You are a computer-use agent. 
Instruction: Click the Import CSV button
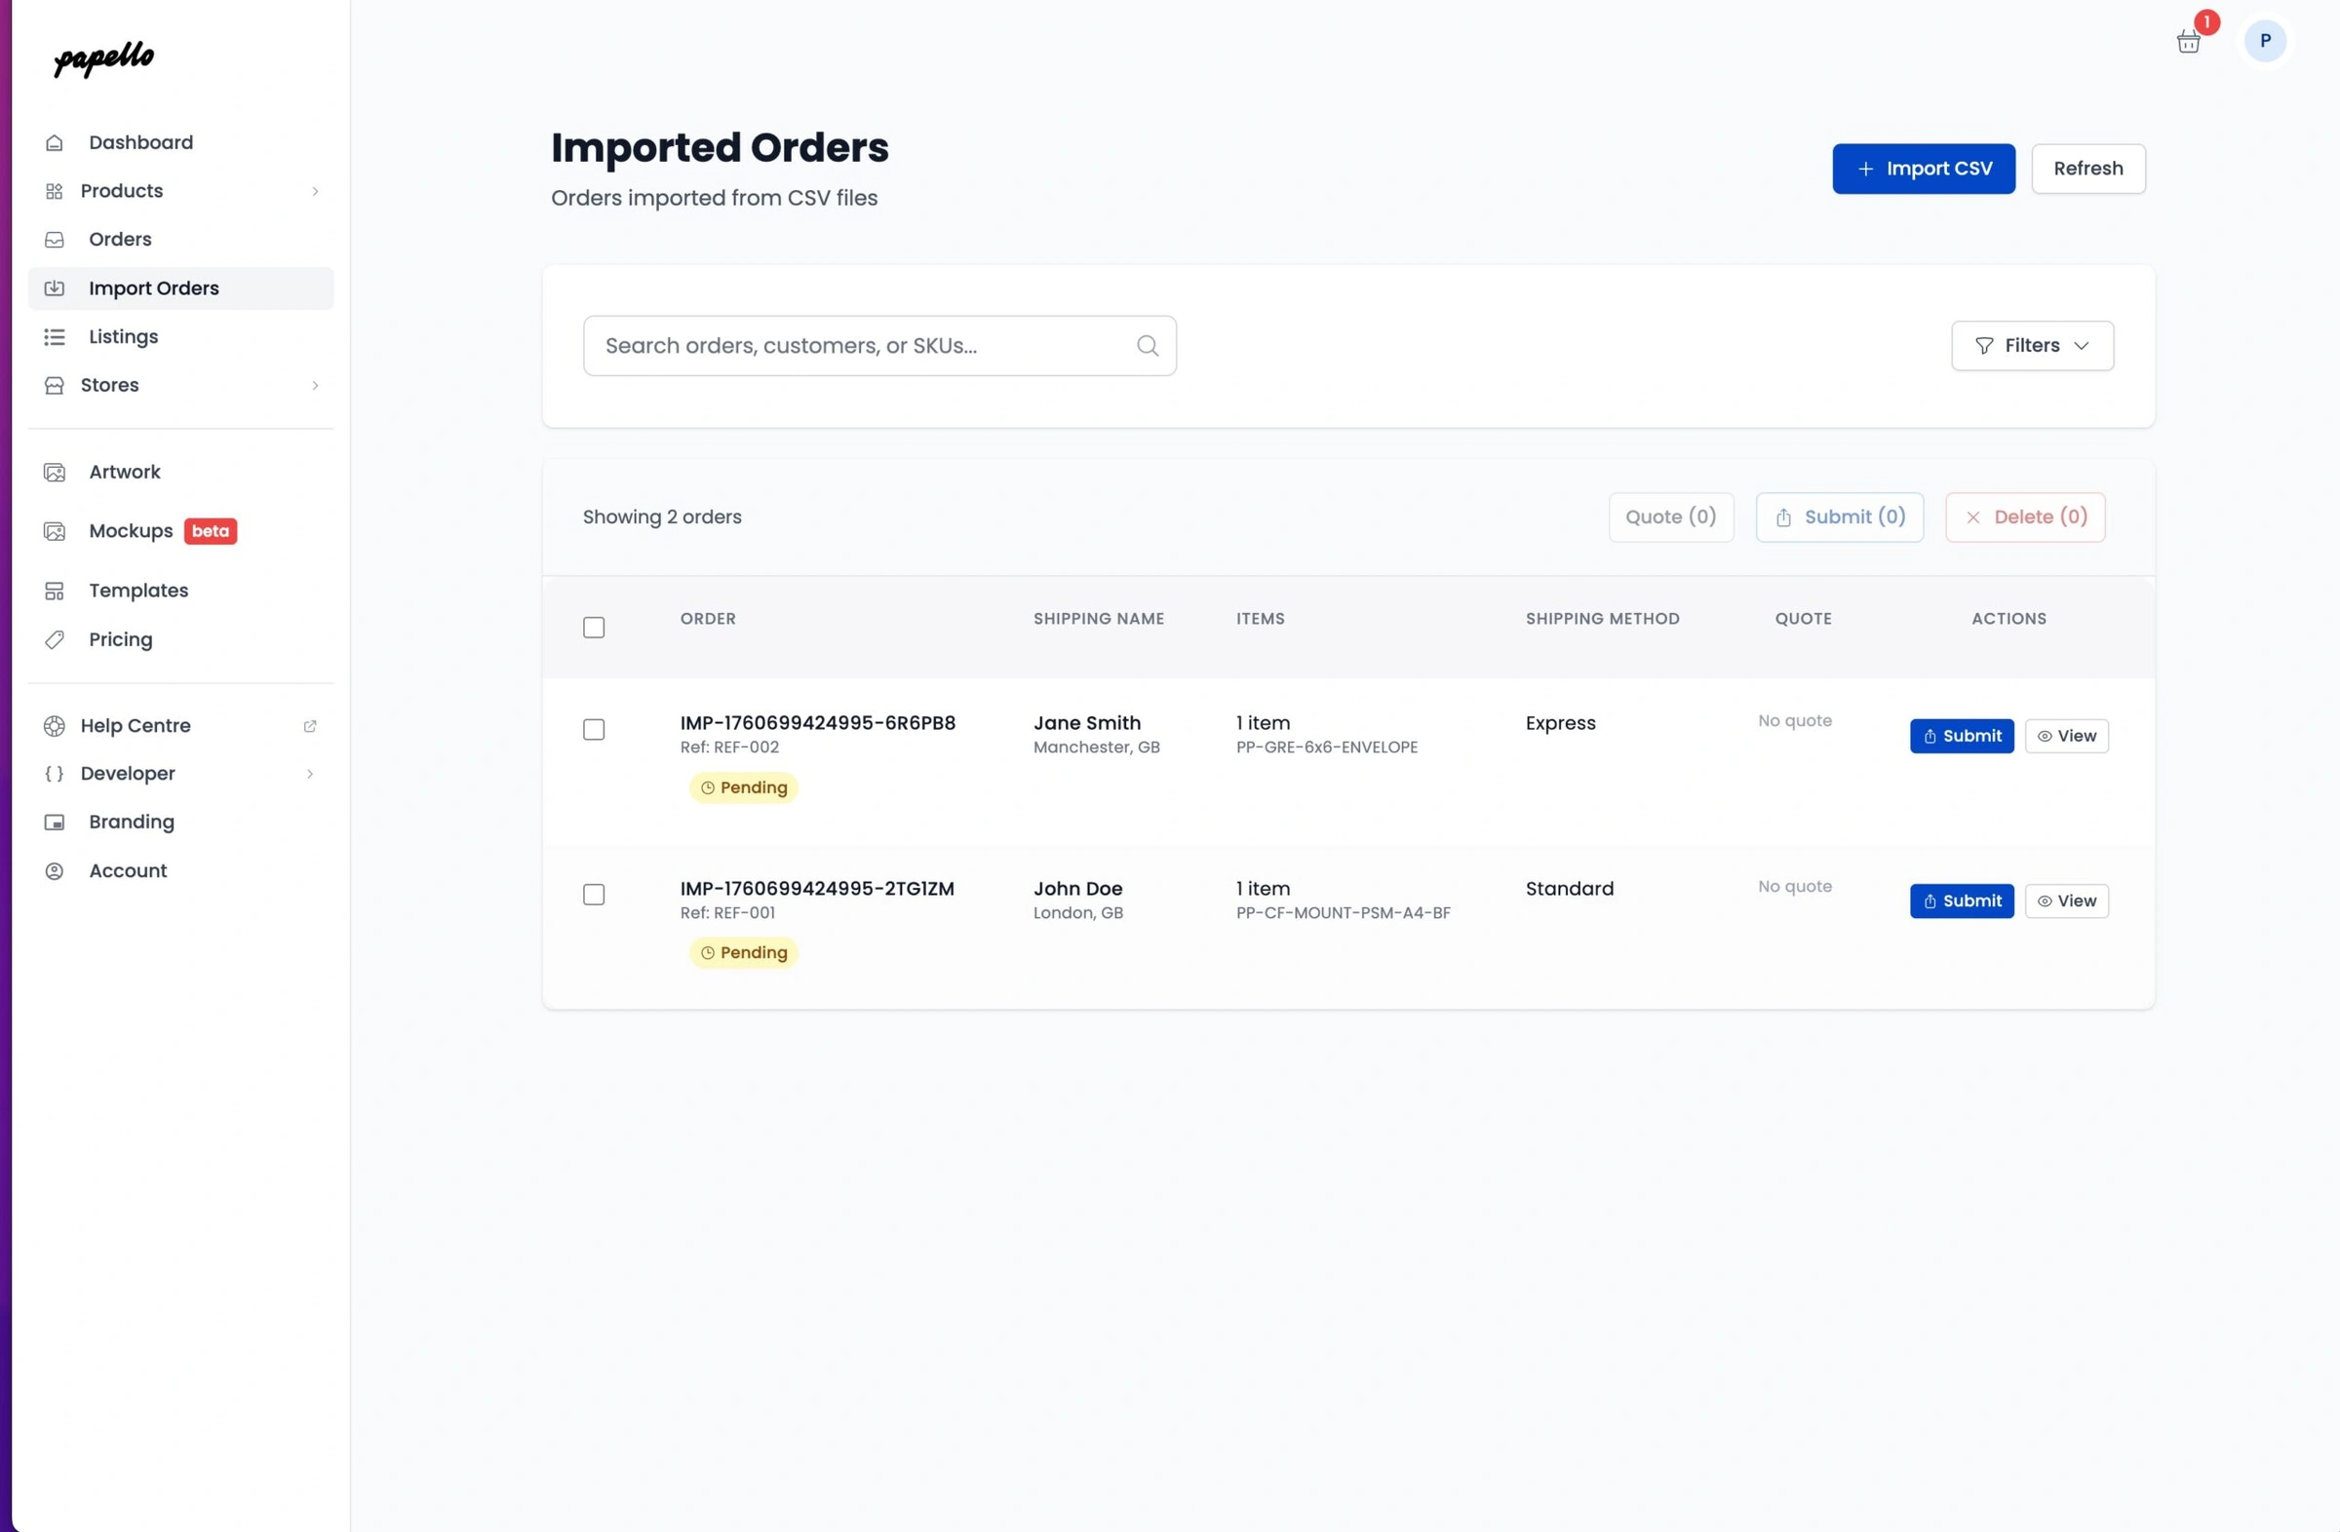point(1922,169)
